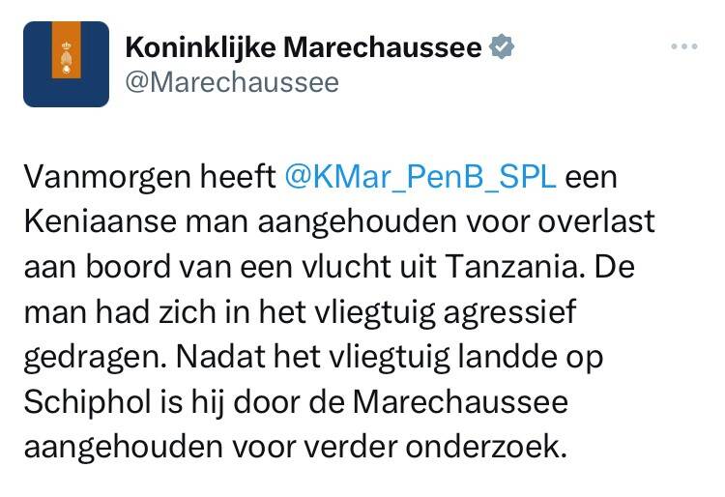Image resolution: width=725 pixels, height=497 pixels.
Task: Open the more options ellipsis menu
Action: [683, 46]
